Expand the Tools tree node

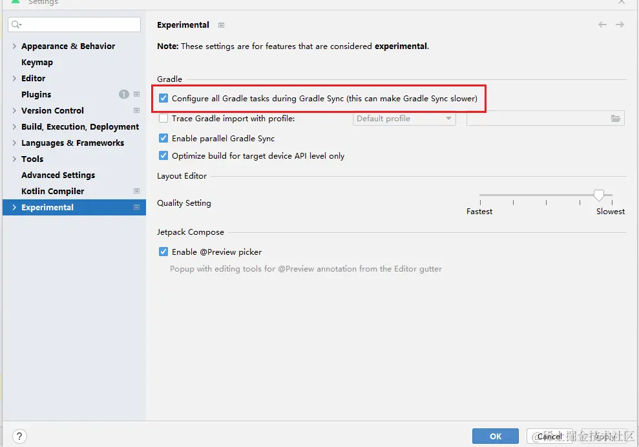click(14, 159)
